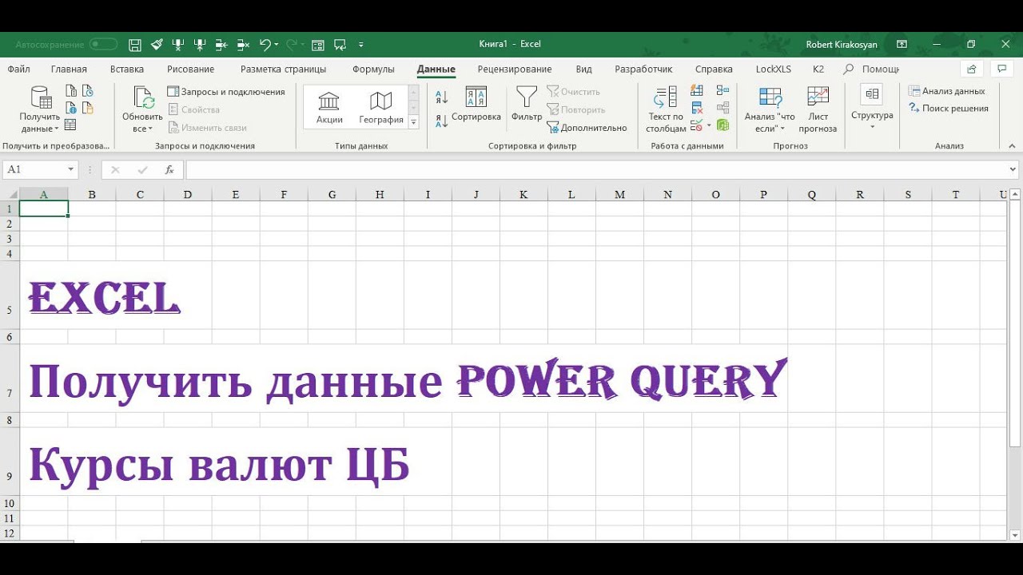The image size is (1023, 575).
Task: Click Queries & Connections (Запросы и подключения) button
Action: pyautogui.click(x=226, y=92)
